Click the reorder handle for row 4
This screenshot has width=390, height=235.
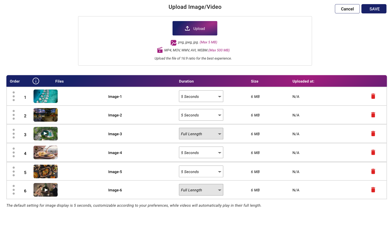tap(14, 152)
